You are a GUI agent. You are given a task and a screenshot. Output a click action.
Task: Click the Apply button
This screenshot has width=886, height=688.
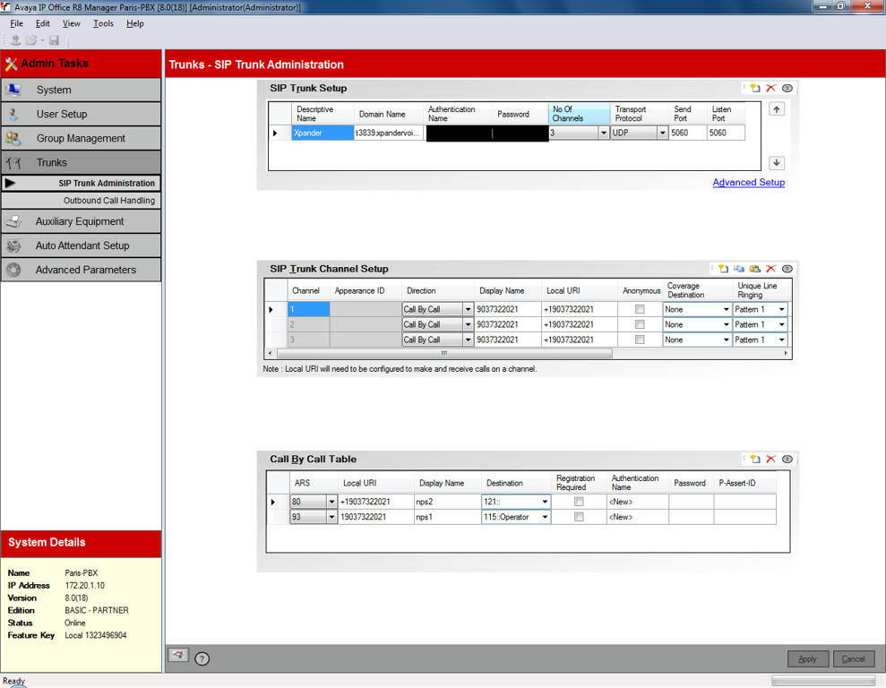coord(808,659)
